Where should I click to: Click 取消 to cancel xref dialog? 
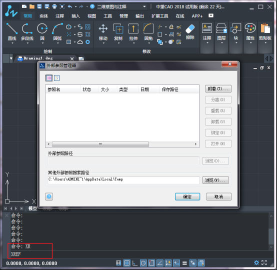(x=218, y=196)
